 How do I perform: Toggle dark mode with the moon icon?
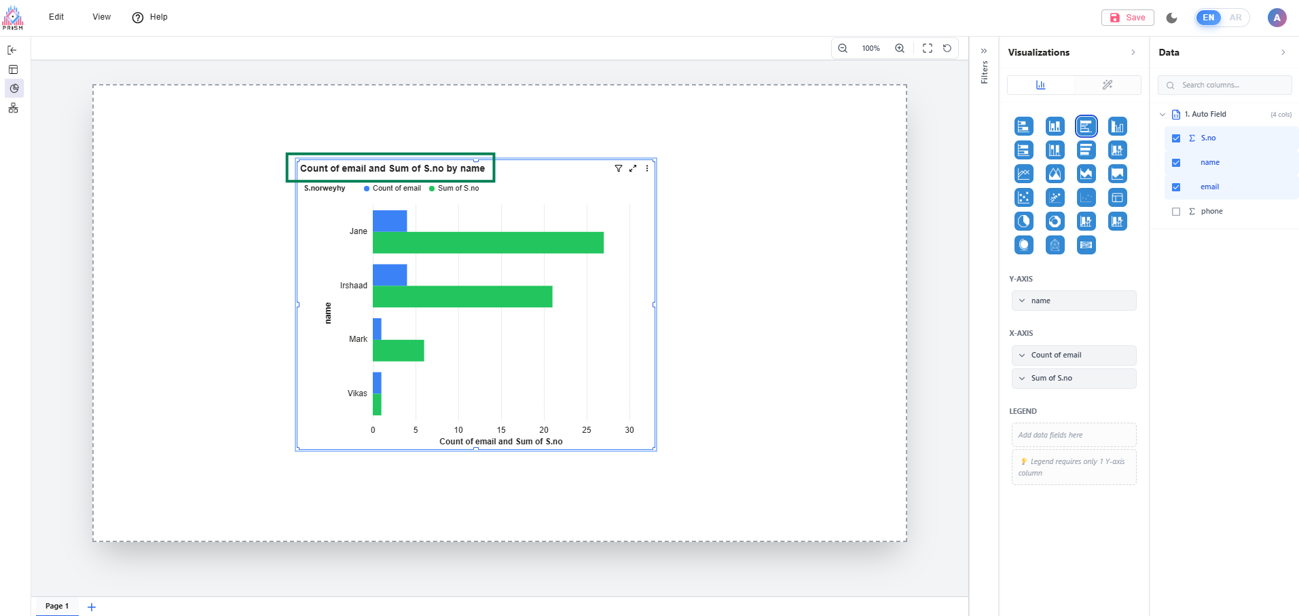(1171, 18)
